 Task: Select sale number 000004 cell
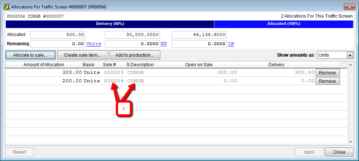pos(114,81)
